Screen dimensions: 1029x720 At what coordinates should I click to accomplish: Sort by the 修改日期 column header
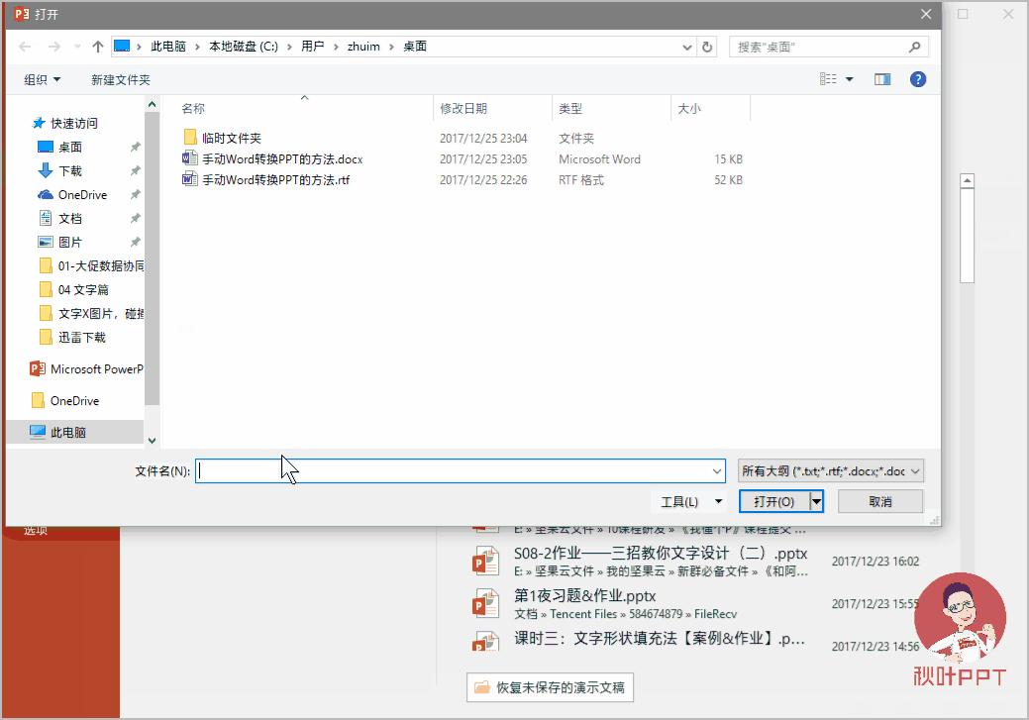pyautogui.click(x=463, y=109)
